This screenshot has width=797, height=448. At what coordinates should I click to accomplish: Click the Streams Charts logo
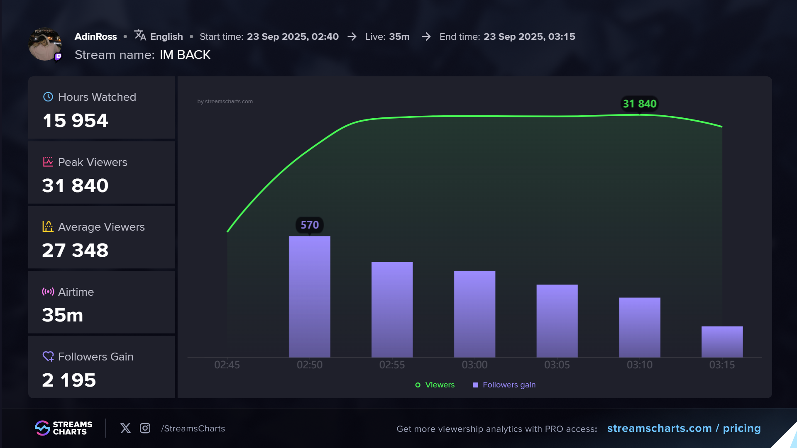[x=64, y=428]
